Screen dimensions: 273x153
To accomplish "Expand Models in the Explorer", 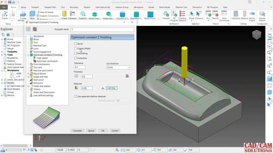I will pyautogui.click(x=2, y=83).
